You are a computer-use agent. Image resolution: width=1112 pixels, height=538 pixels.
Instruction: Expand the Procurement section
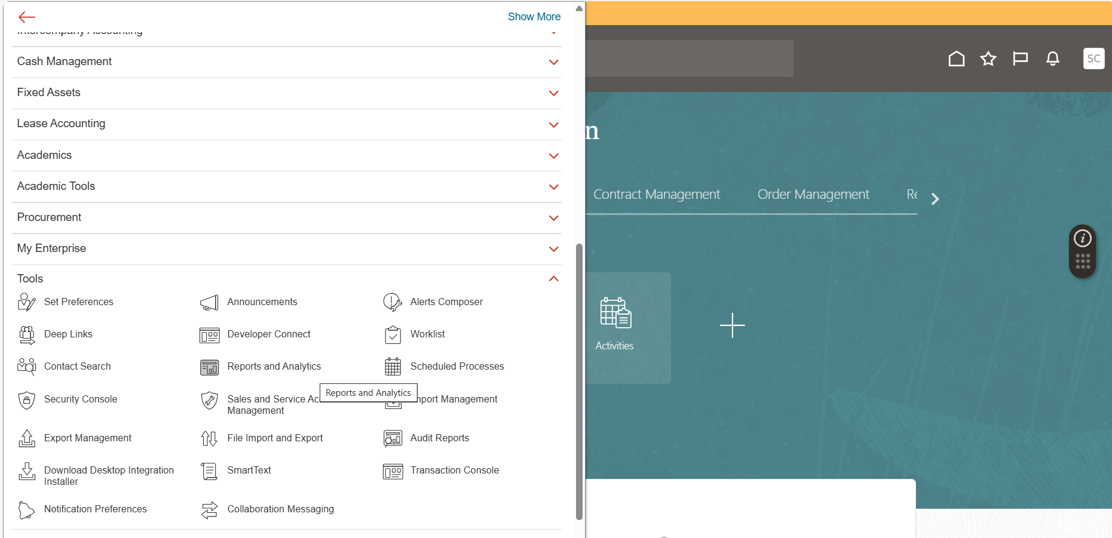coord(554,218)
